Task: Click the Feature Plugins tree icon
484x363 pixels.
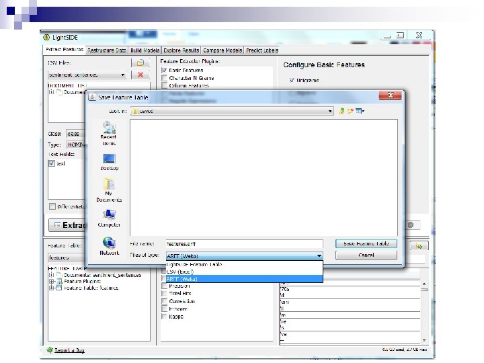Action: coord(59,281)
